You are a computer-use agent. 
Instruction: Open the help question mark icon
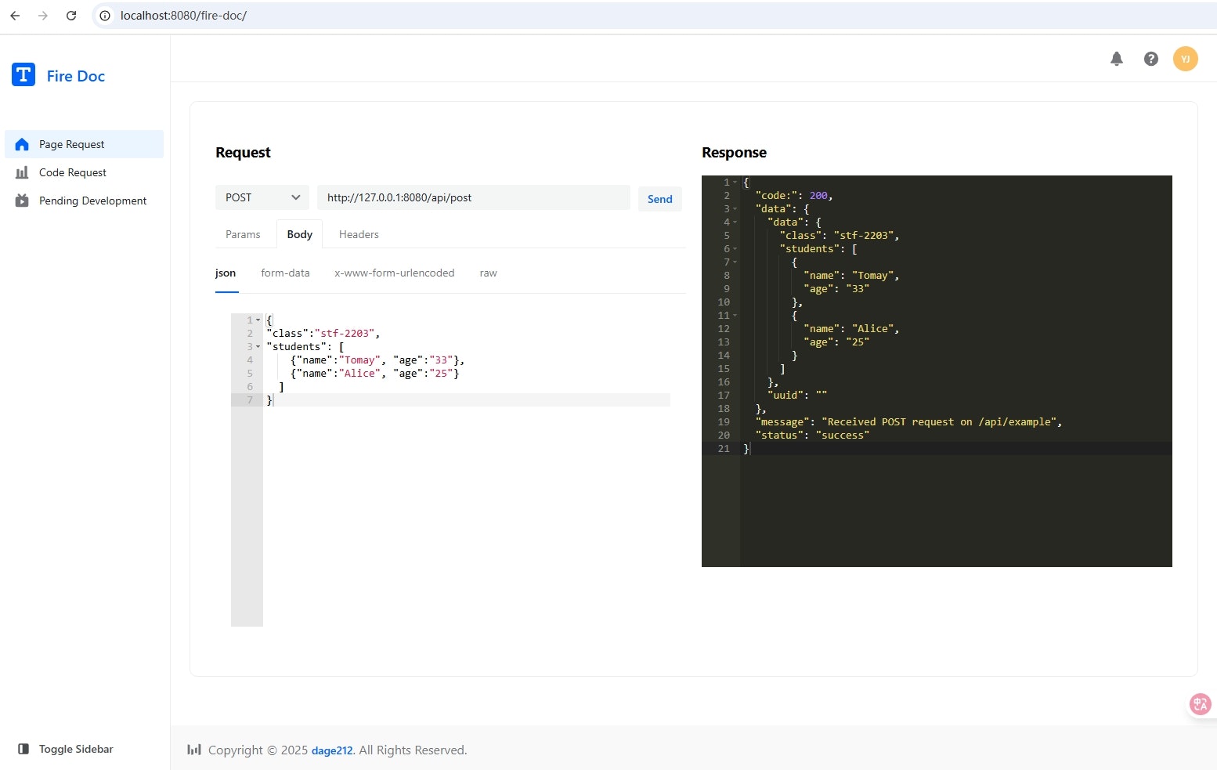[1150, 59]
